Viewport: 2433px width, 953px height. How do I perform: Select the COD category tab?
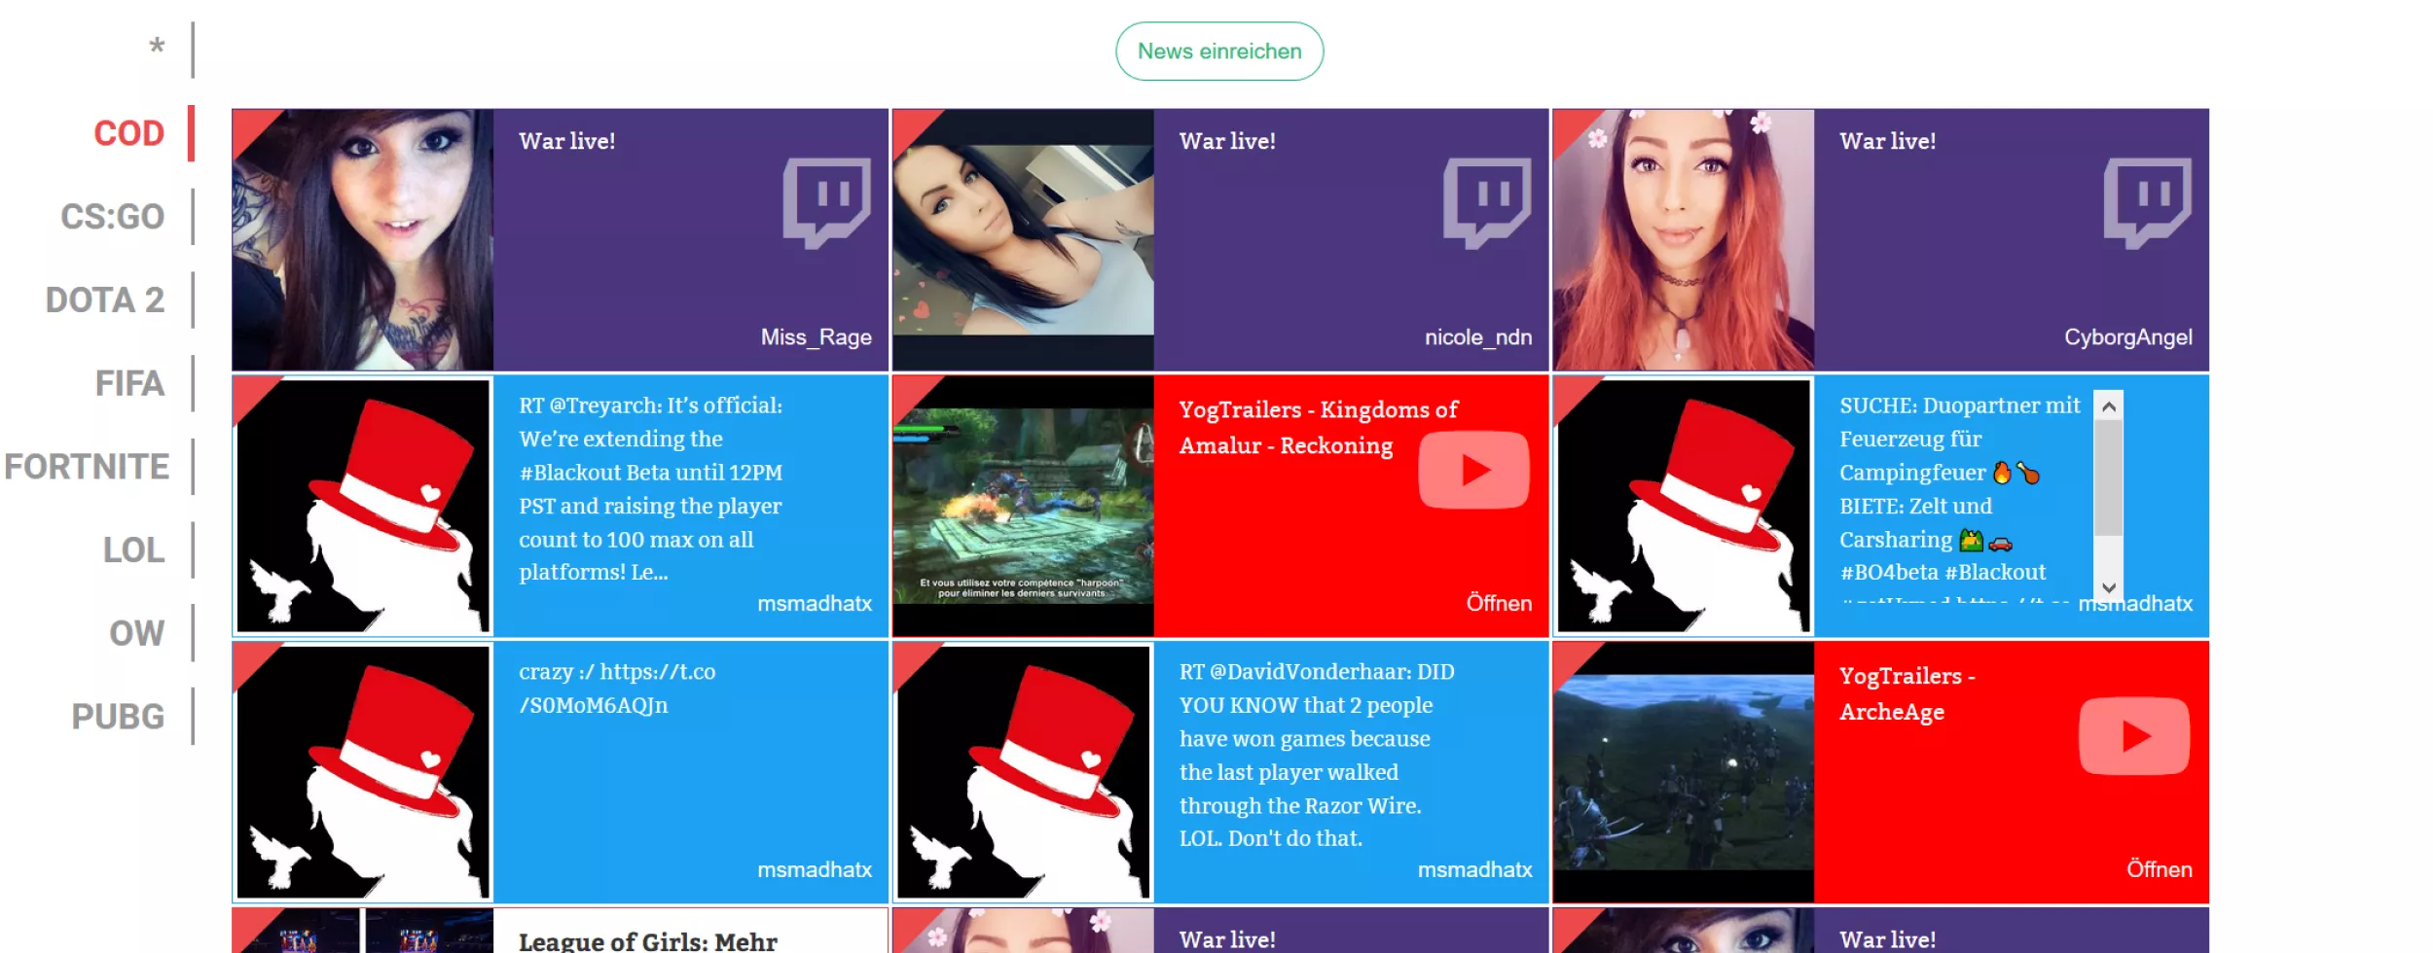(128, 133)
